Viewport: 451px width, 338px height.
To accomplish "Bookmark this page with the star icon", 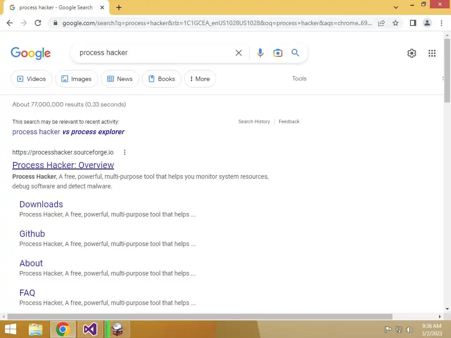I will pyautogui.click(x=396, y=23).
